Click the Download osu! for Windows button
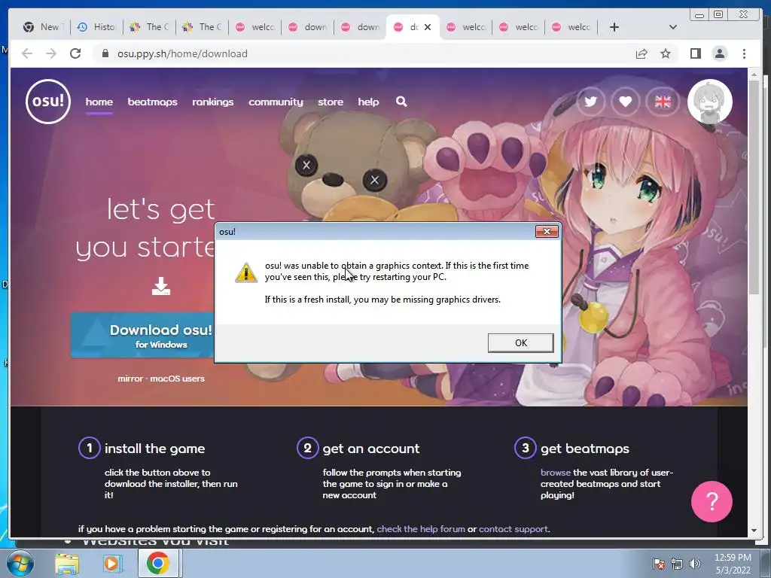This screenshot has height=578, width=771. coord(143,335)
